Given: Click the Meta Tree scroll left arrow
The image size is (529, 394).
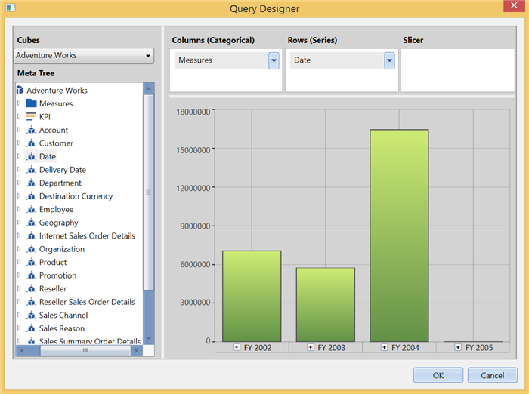Looking at the screenshot, I should [x=22, y=350].
